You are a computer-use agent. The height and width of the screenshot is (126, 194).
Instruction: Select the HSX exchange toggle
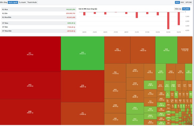tap(177, 2)
